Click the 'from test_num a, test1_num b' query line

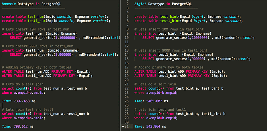45,114
